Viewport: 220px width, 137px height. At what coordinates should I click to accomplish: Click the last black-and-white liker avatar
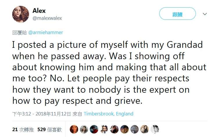pos(155,129)
